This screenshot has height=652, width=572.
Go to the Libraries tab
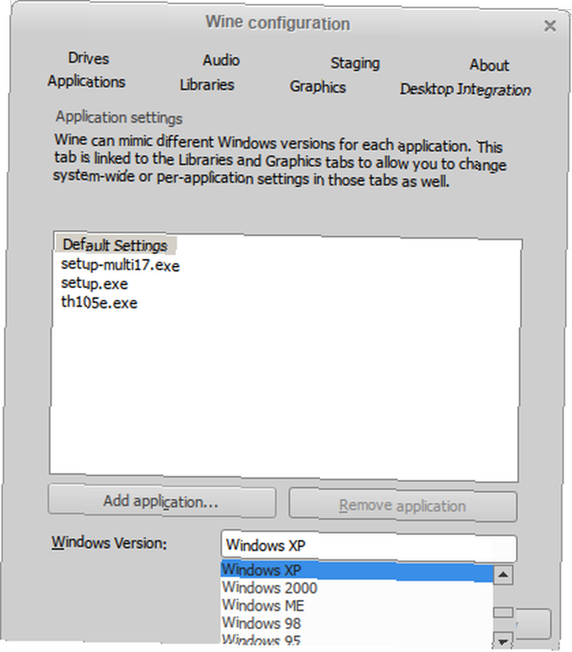point(207,85)
